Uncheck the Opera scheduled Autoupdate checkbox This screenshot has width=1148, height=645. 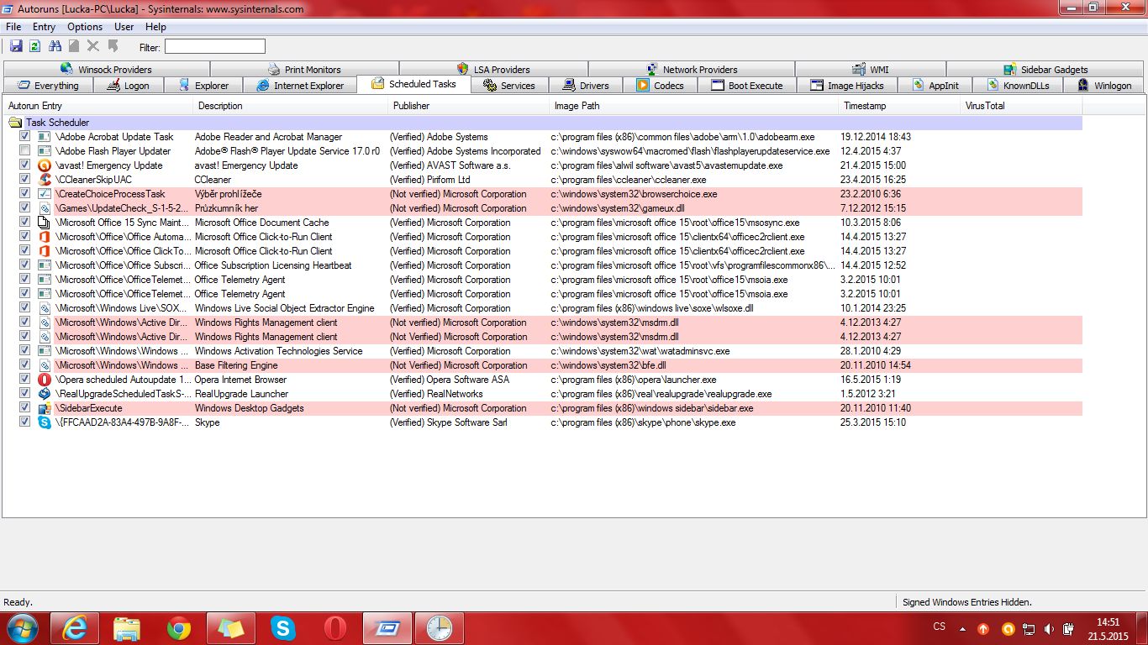coord(25,379)
